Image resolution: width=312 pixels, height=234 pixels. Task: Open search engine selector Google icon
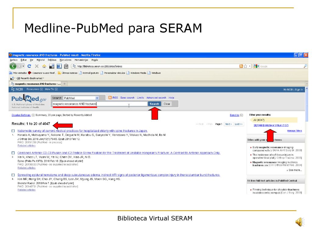pyautogui.click(x=256, y=66)
